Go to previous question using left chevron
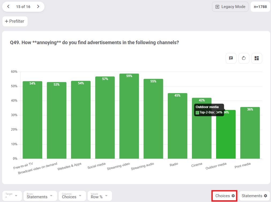The image size is (271, 202). click(8, 7)
